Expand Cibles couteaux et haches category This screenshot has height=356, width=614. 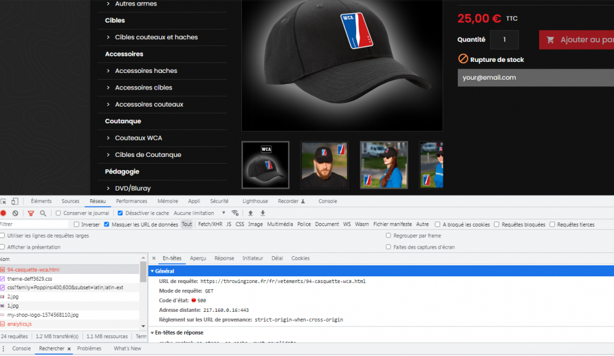108,37
